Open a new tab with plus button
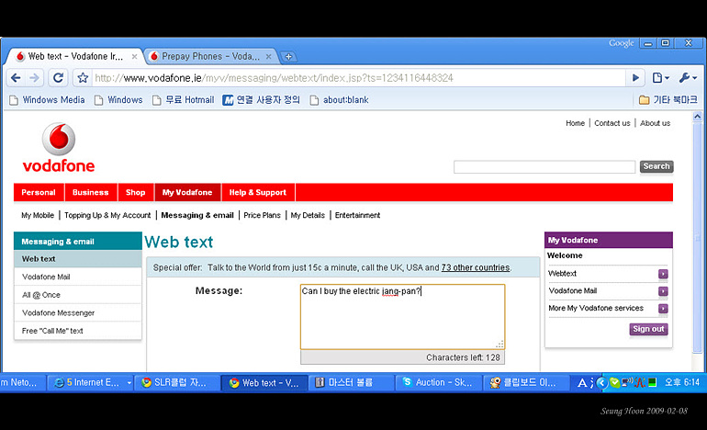Image resolution: width=707 pixels, height=430 pixels. (x=288, y=57)
